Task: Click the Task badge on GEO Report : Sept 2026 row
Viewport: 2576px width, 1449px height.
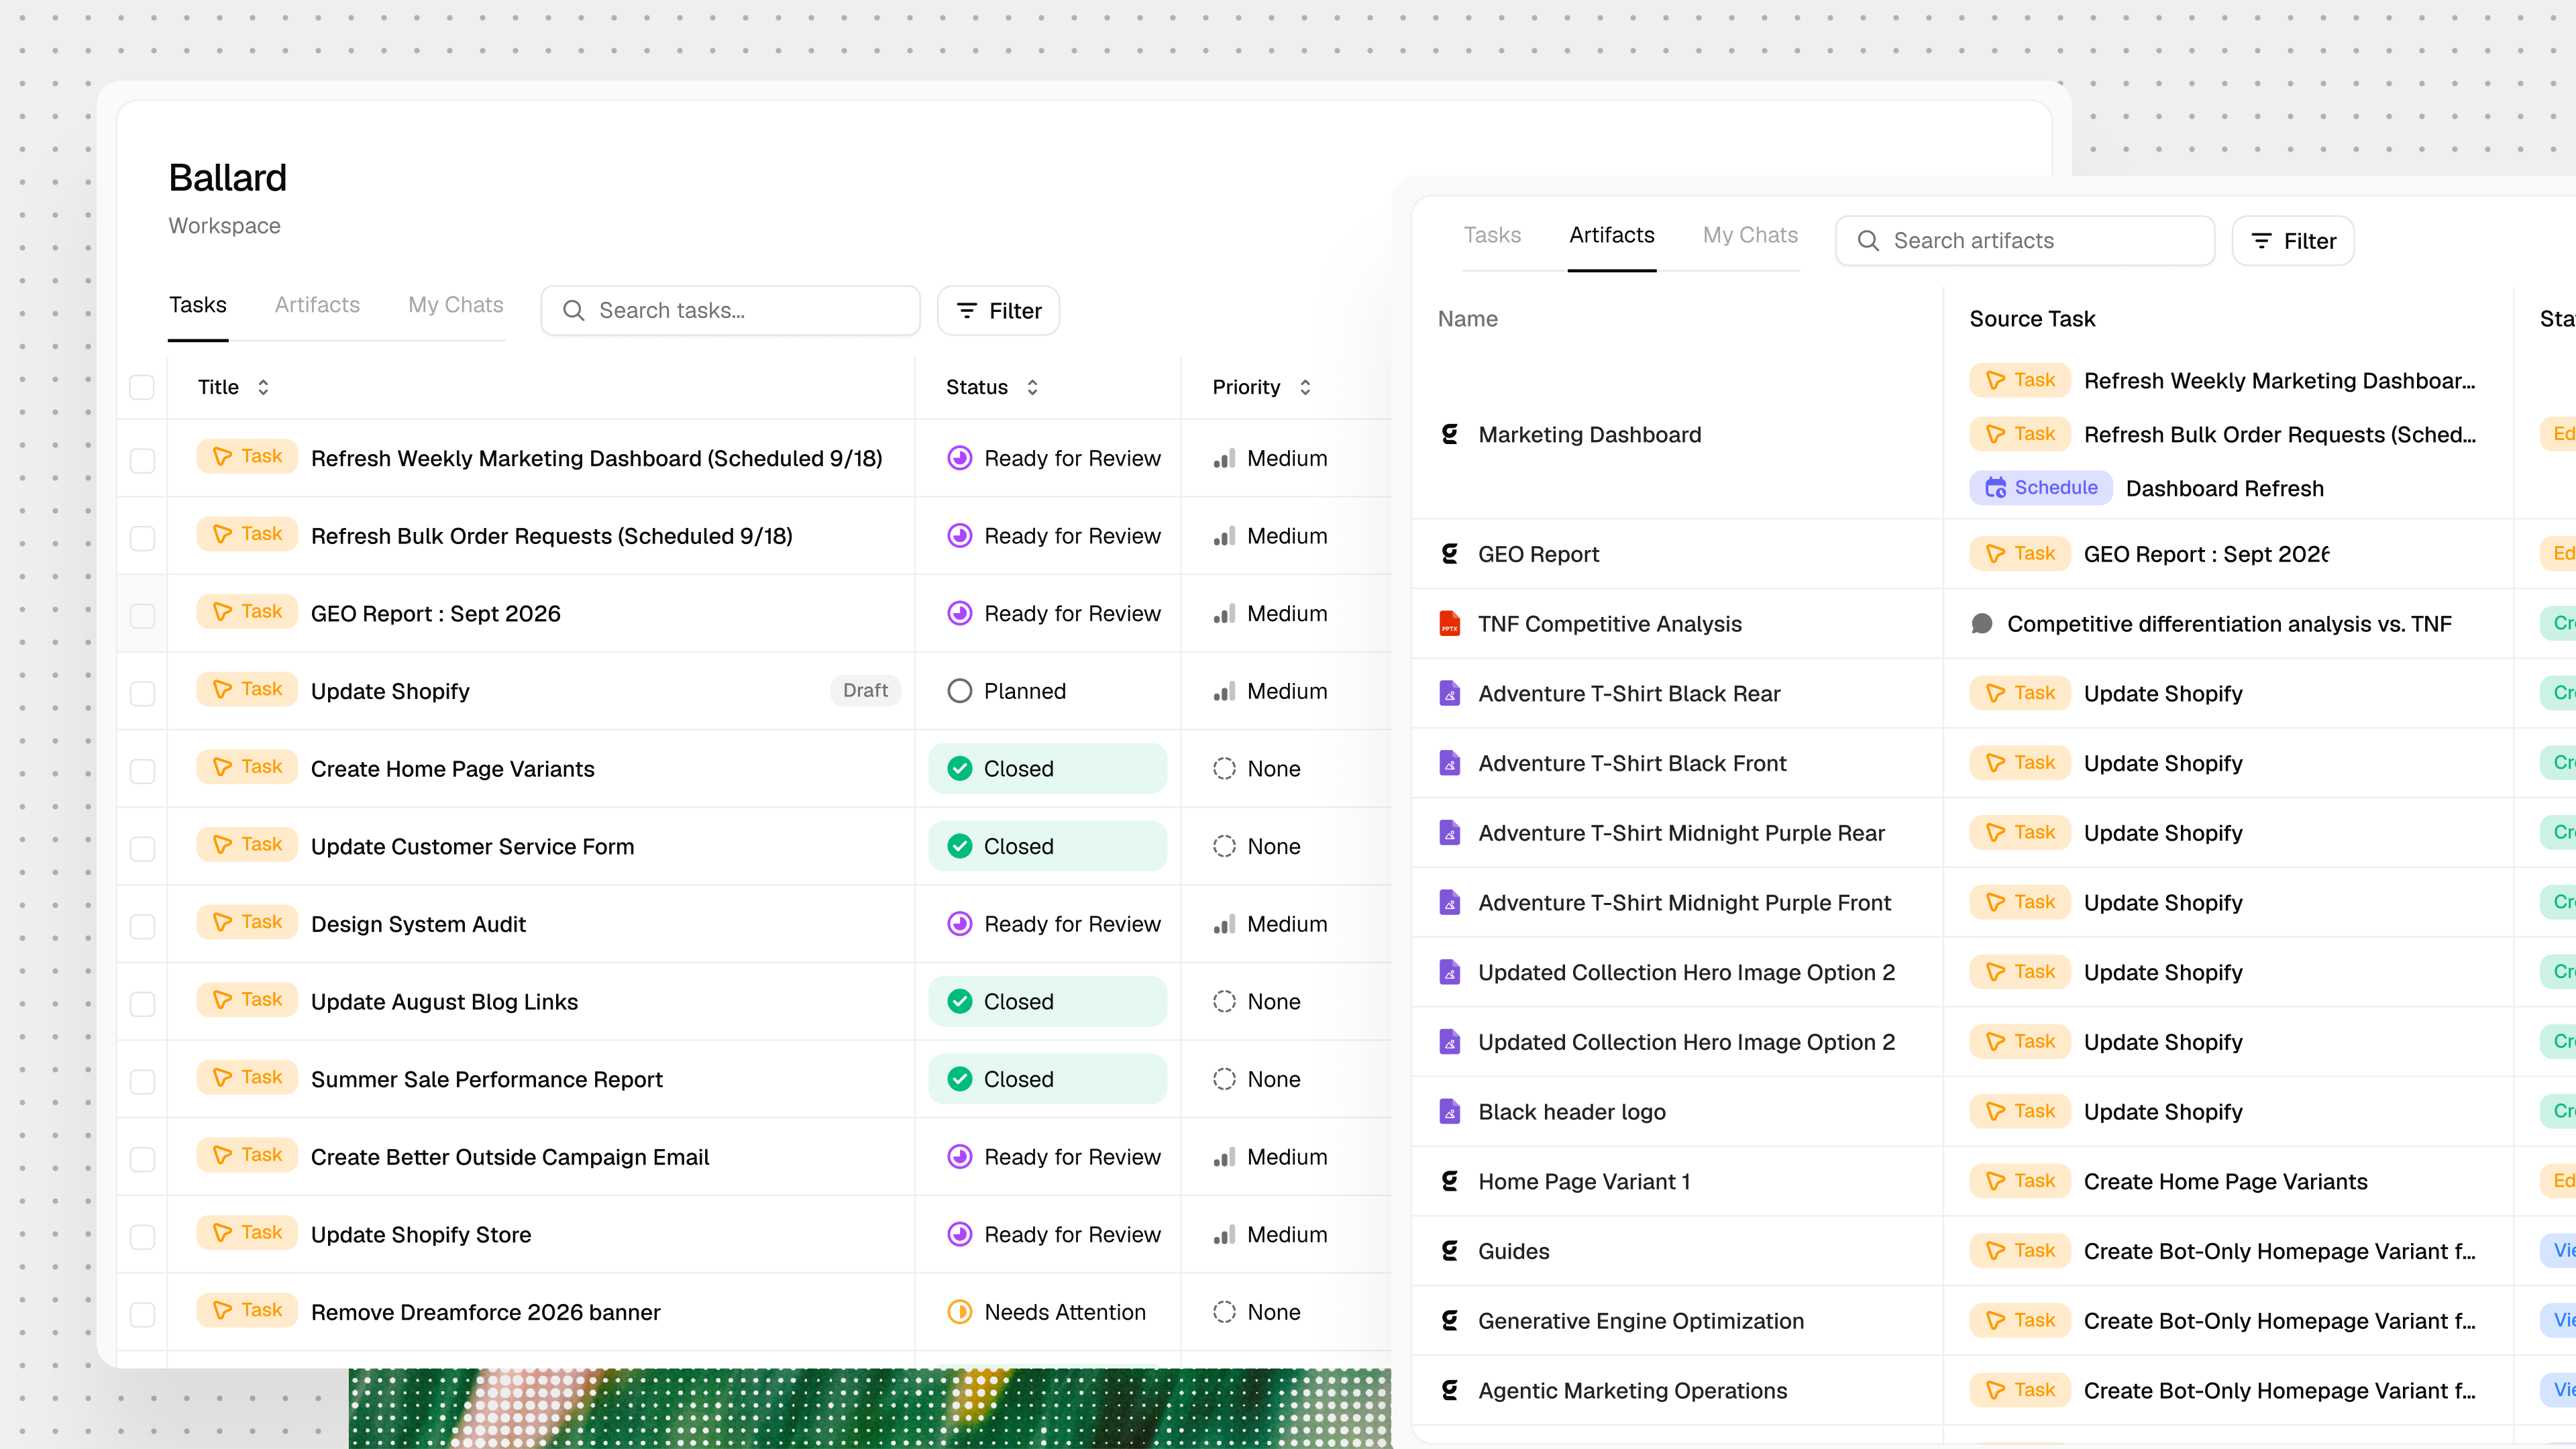Action: pyautogui.click(x=247, y=612)
